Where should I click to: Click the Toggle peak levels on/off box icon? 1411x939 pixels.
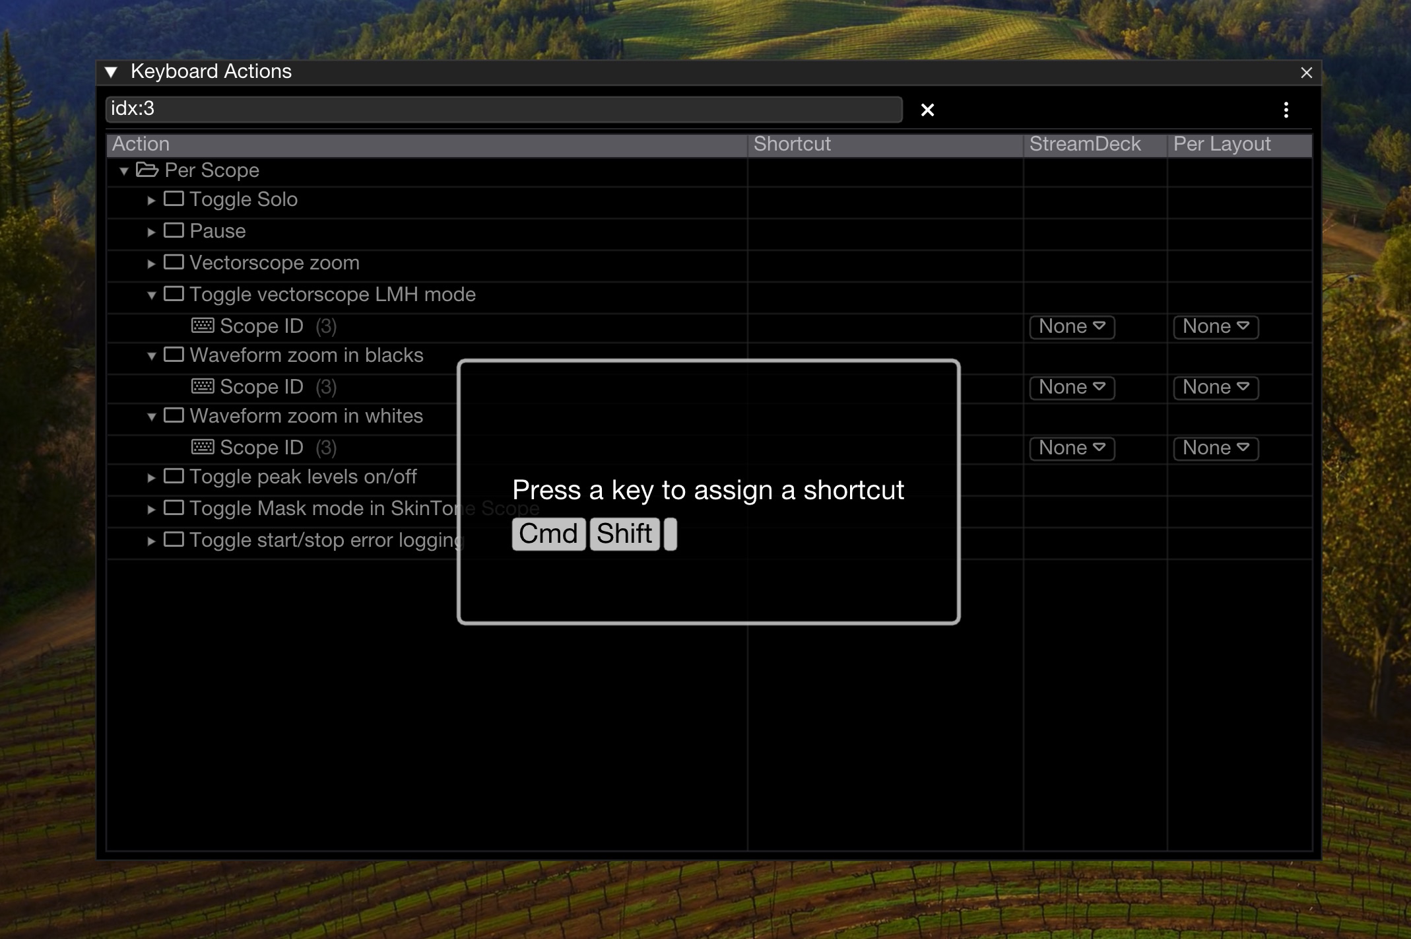[x=174, y=476]
